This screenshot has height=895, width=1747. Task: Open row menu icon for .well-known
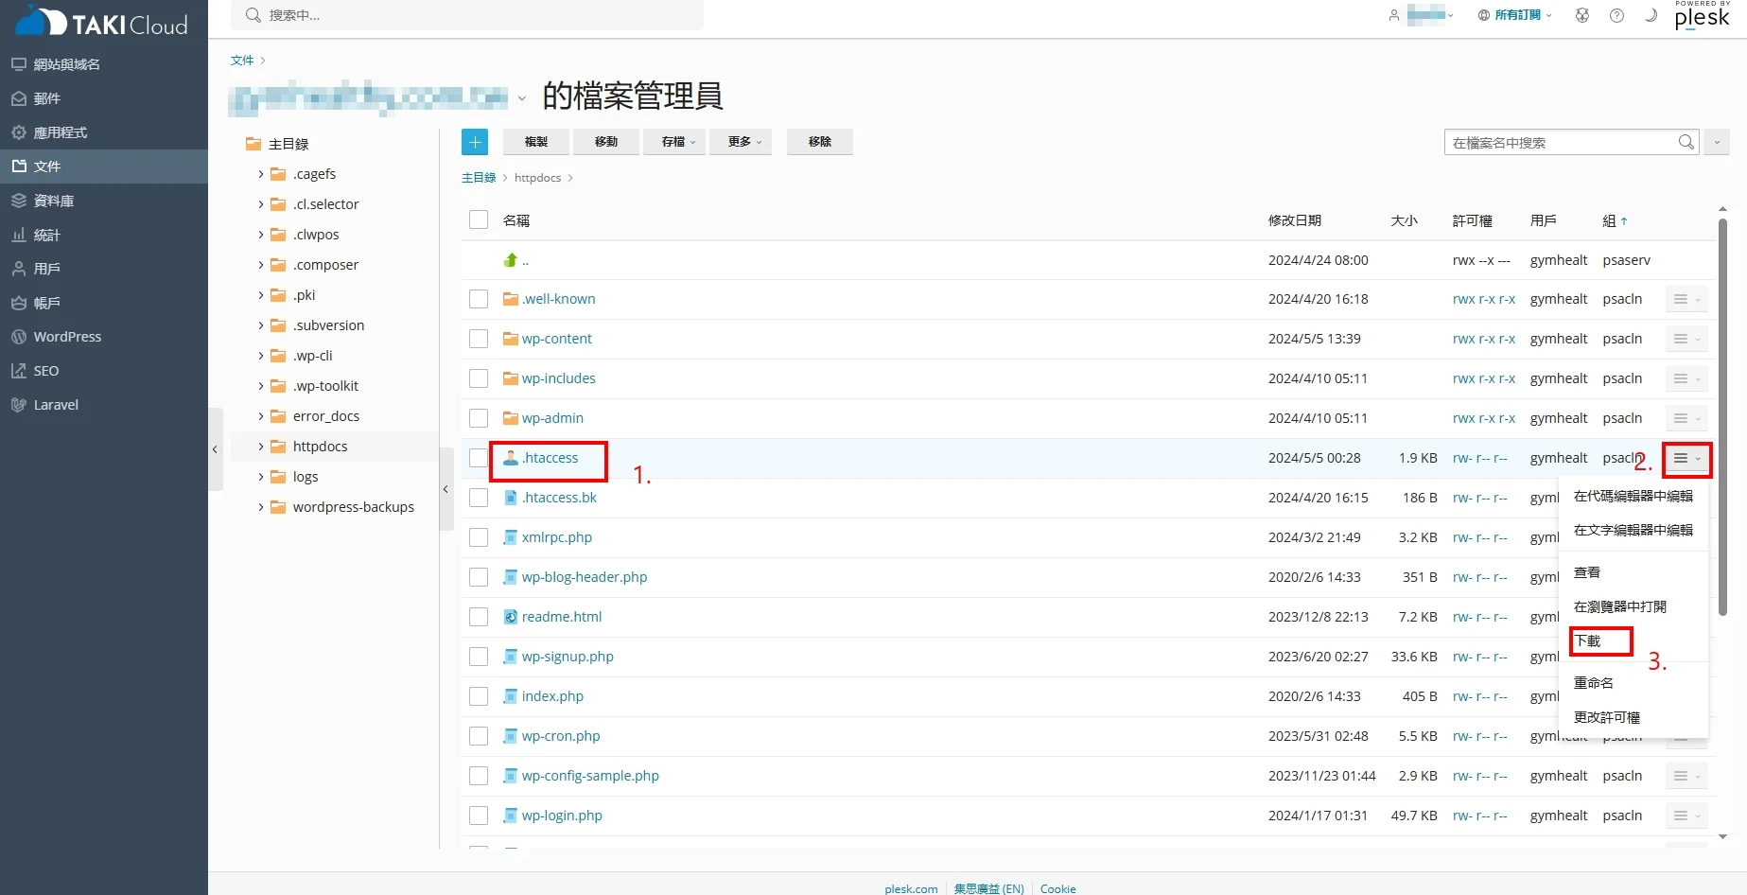[1686, 299]
